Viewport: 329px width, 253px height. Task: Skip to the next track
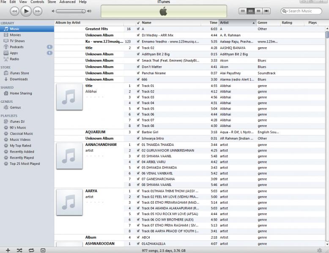click(x=38, y=11)
